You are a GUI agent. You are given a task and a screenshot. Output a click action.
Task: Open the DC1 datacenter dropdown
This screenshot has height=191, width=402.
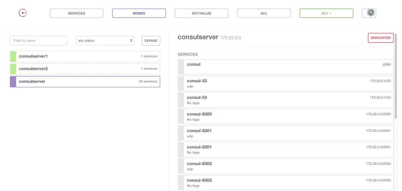[x=326, y=13]
